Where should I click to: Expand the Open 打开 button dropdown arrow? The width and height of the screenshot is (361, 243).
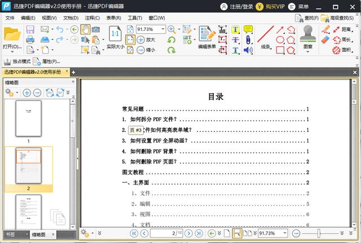pos(12,51)
